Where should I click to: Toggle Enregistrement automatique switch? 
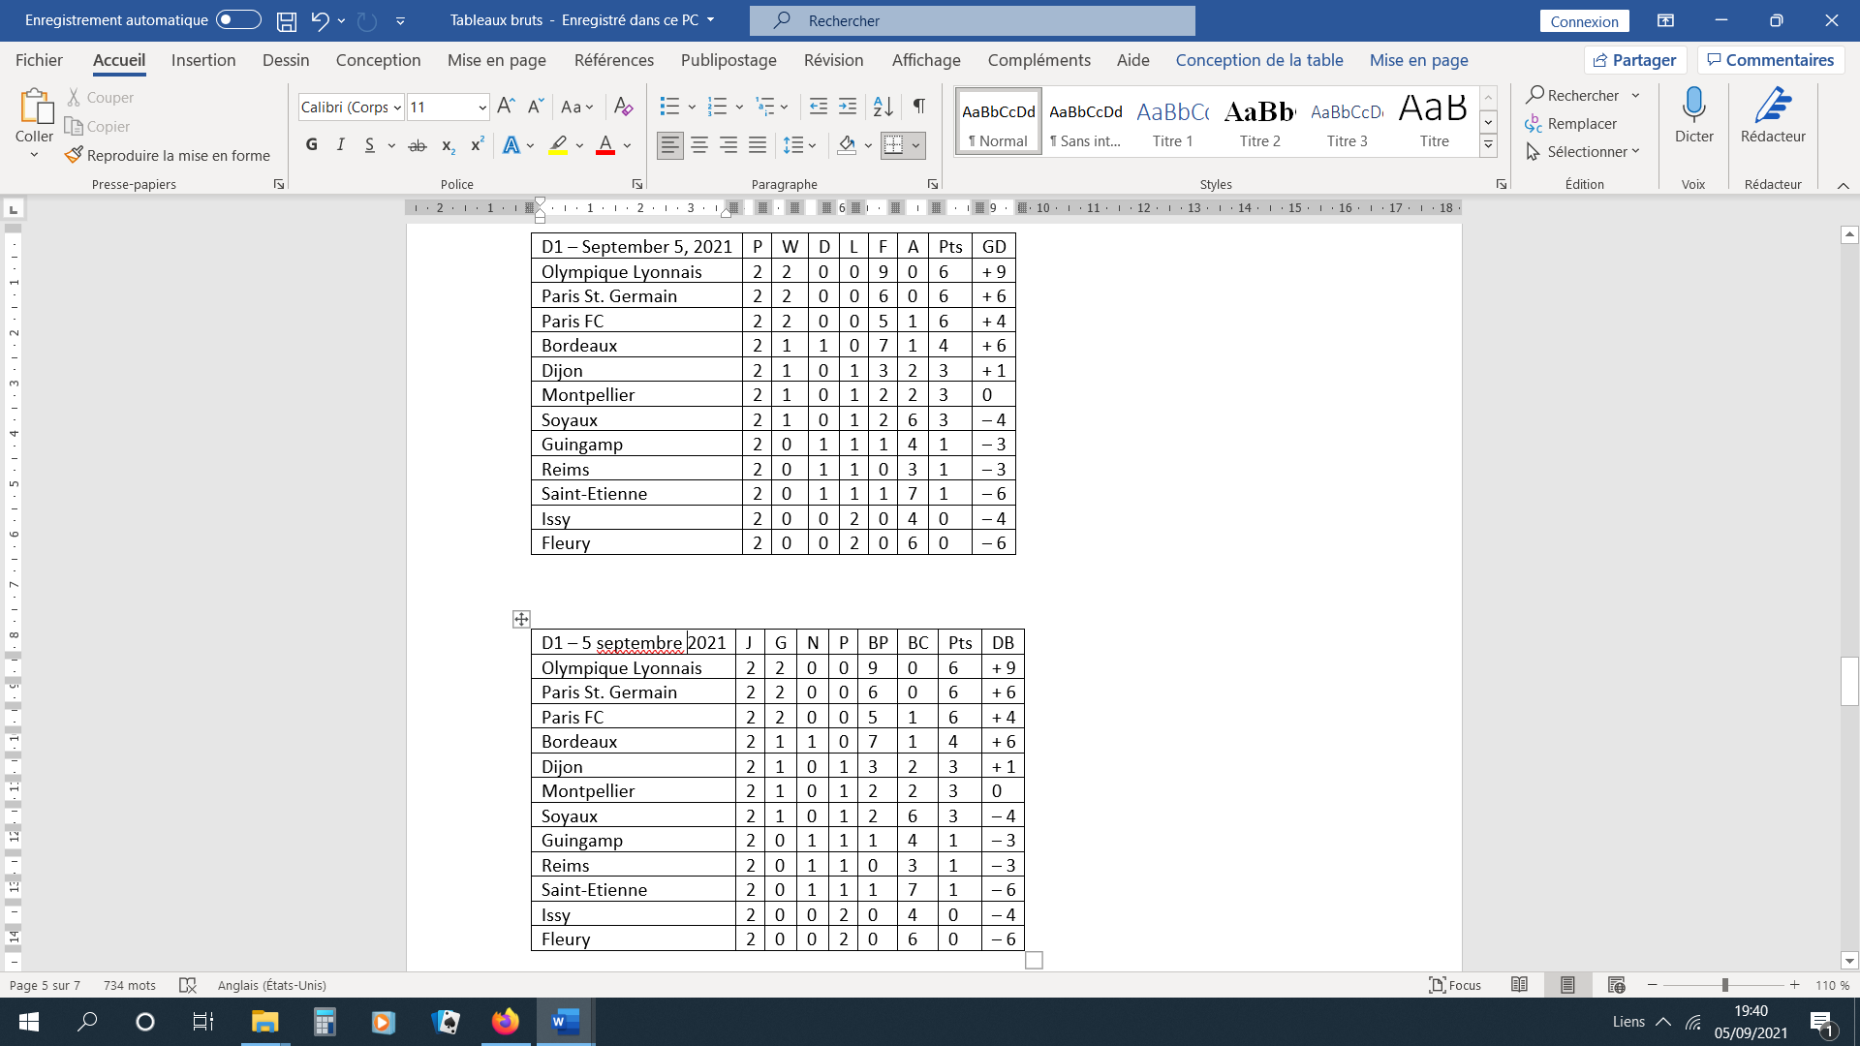pos(238,20)
